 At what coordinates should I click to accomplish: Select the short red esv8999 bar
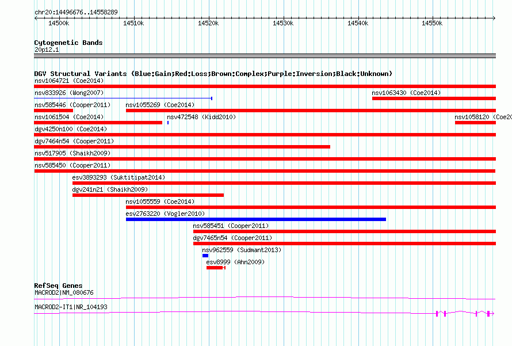216,268
